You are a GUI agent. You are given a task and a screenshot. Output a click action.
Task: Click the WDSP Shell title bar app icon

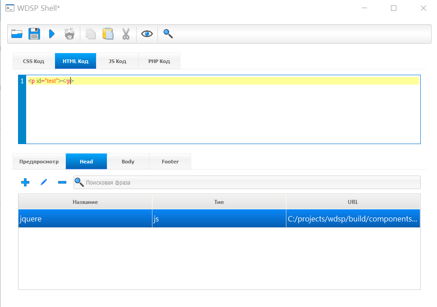pyautogui.click(x=10, y=8)
